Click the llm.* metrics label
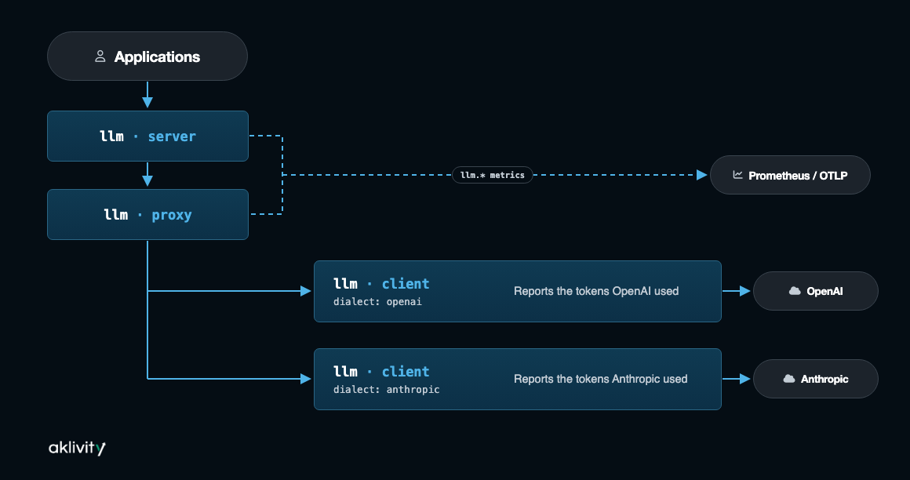Image resolution: width=910 pixels, height=480 pixels. click(492, 175)
